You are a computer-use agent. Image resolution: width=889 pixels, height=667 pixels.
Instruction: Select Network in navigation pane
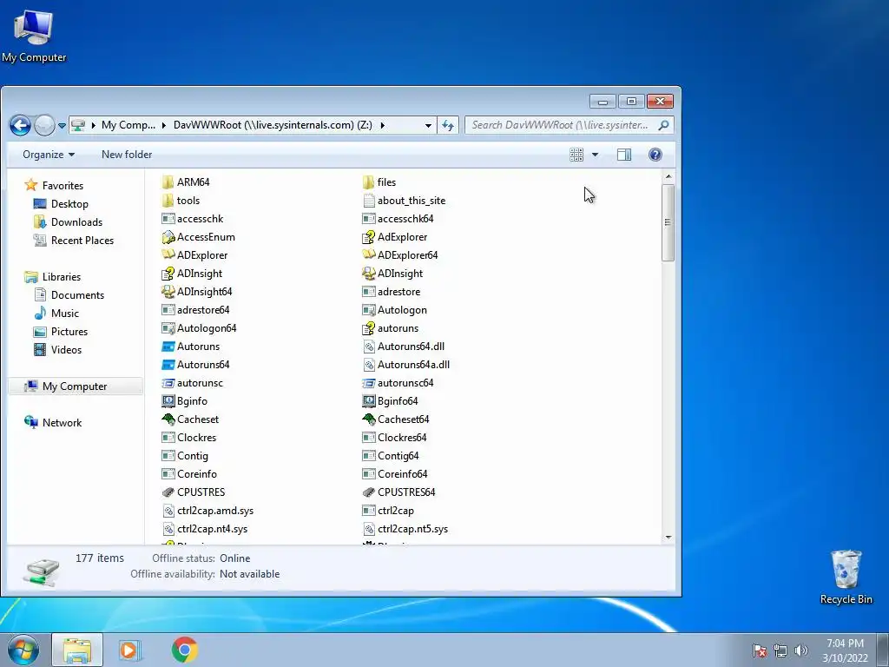point(62,423)
